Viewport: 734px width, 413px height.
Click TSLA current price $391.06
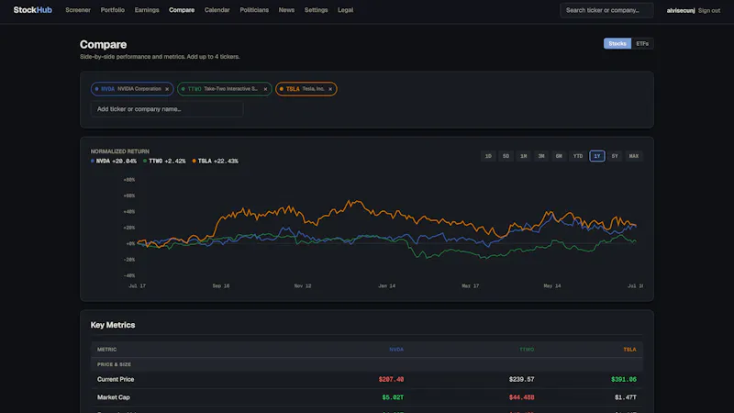[x=624, y=379]
